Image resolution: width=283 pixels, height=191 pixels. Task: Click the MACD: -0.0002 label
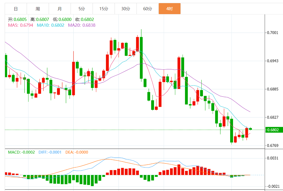pyautogui.click(x=21, y=152)
